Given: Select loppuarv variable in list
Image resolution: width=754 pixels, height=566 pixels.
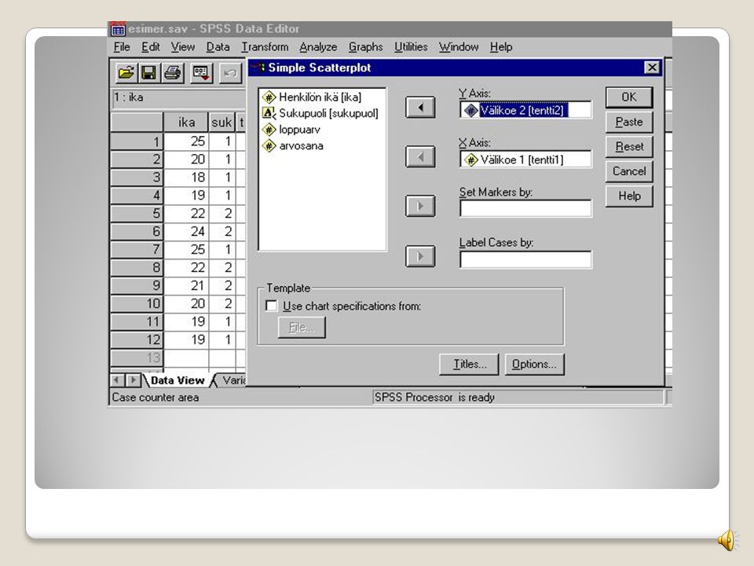Looking at the screenshot, I should pos(291,130).
